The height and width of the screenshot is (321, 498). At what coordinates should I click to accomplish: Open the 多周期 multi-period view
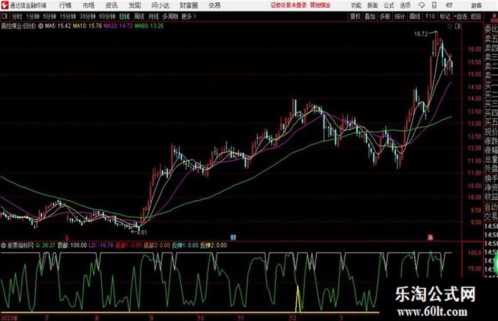pyautogui.click(x=170, y=16)
